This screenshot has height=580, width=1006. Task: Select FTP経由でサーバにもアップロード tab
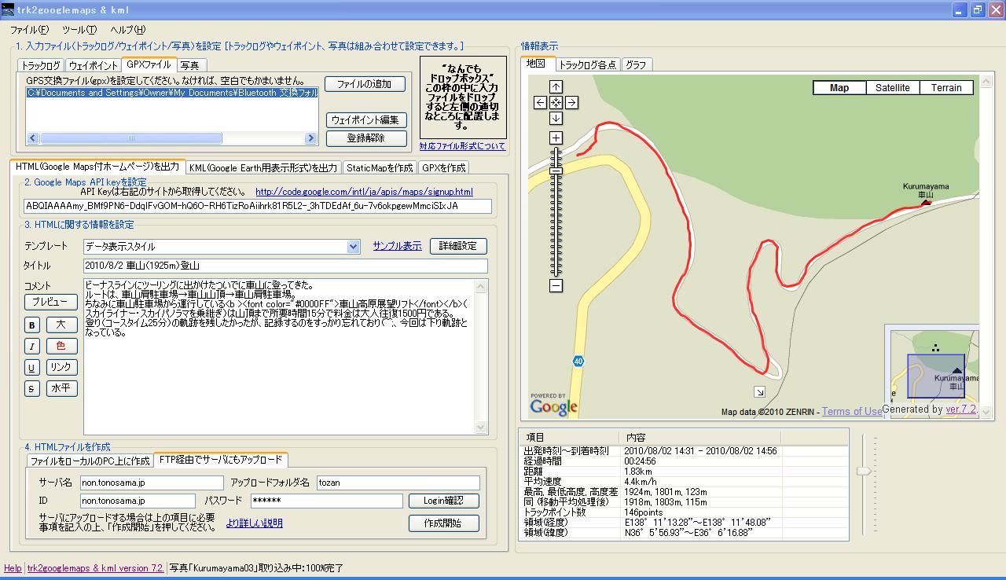coord(221,460)
